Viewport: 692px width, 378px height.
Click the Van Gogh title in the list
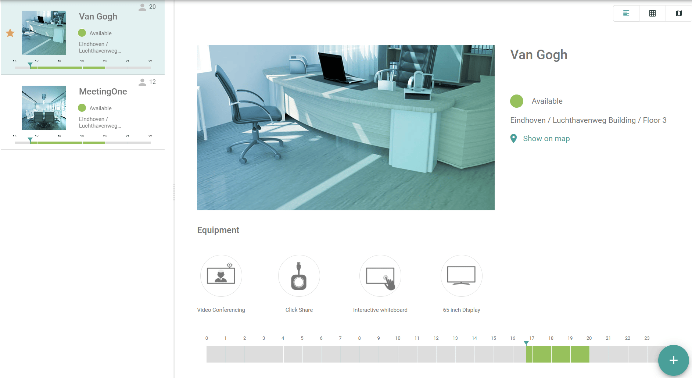click(98, 17)
